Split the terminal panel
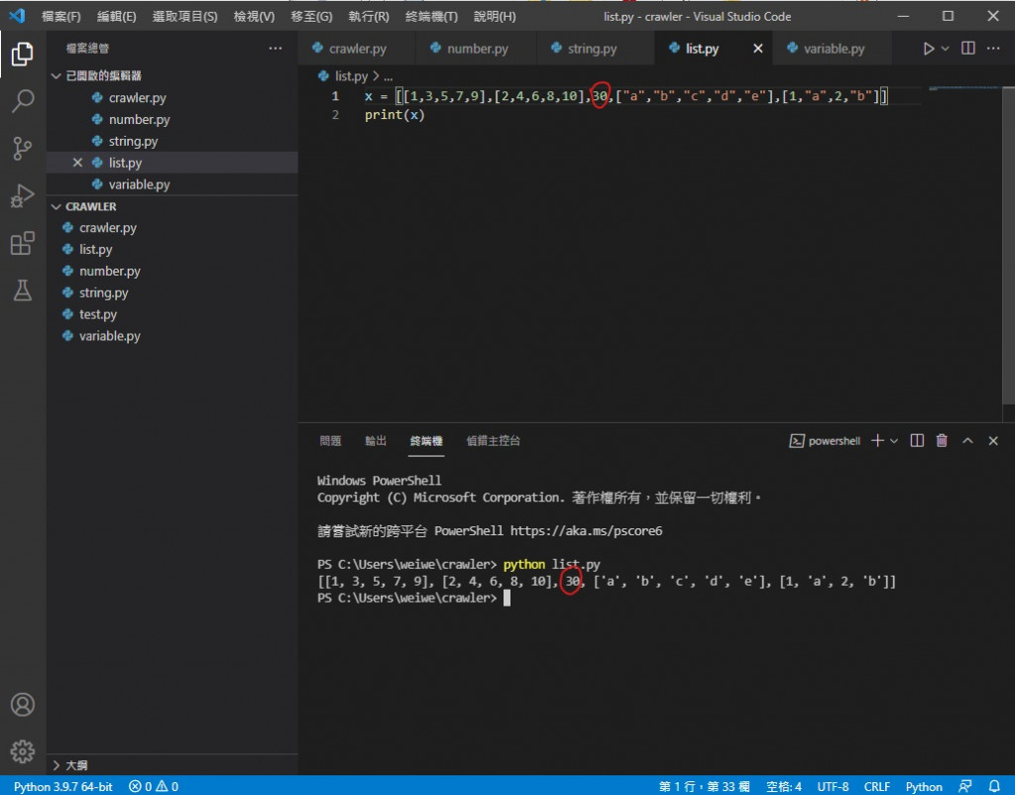 (917, 441)
